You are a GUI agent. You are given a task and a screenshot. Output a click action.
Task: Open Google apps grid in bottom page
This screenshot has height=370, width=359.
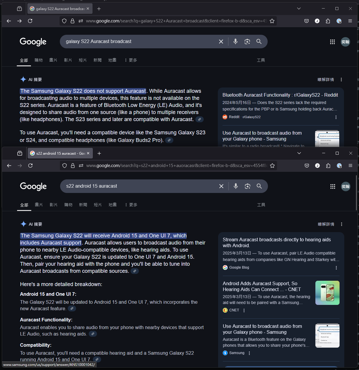pyautogui.click(x=333, y=186)
